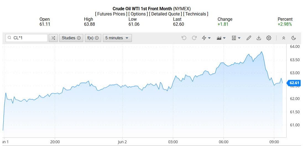Click the 62.61 current price label
Screen dimensions: 305x146
(x=294, y=83)
